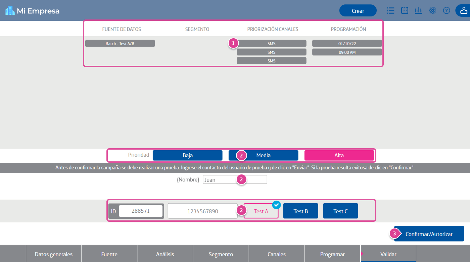Select Baja priority

188,155
